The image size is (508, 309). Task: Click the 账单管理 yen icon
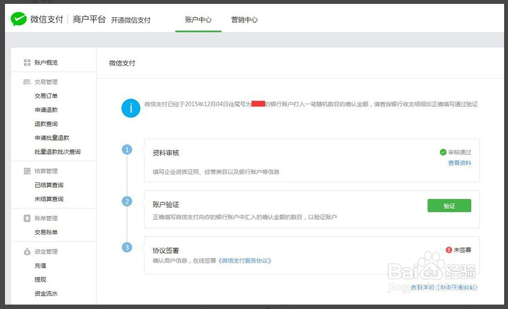[27, 218]
